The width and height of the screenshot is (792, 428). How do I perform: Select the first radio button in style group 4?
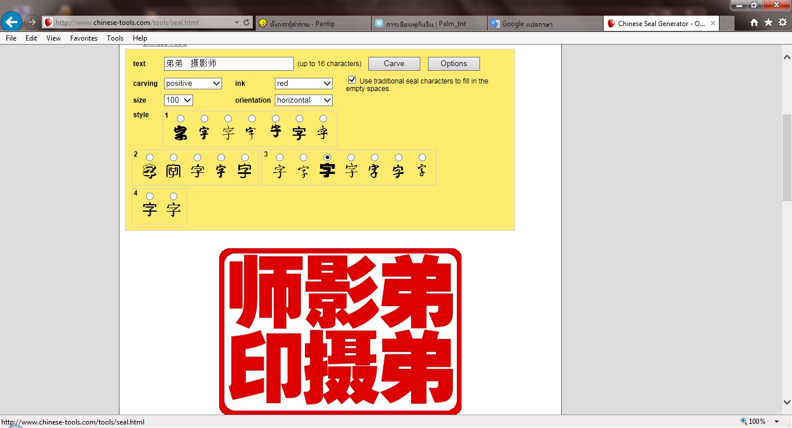150,196
